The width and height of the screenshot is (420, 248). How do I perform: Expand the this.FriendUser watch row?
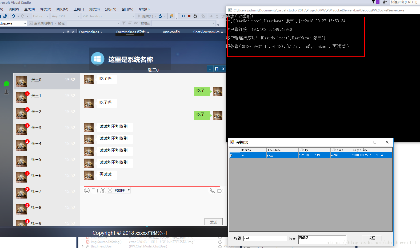[83, 246]
